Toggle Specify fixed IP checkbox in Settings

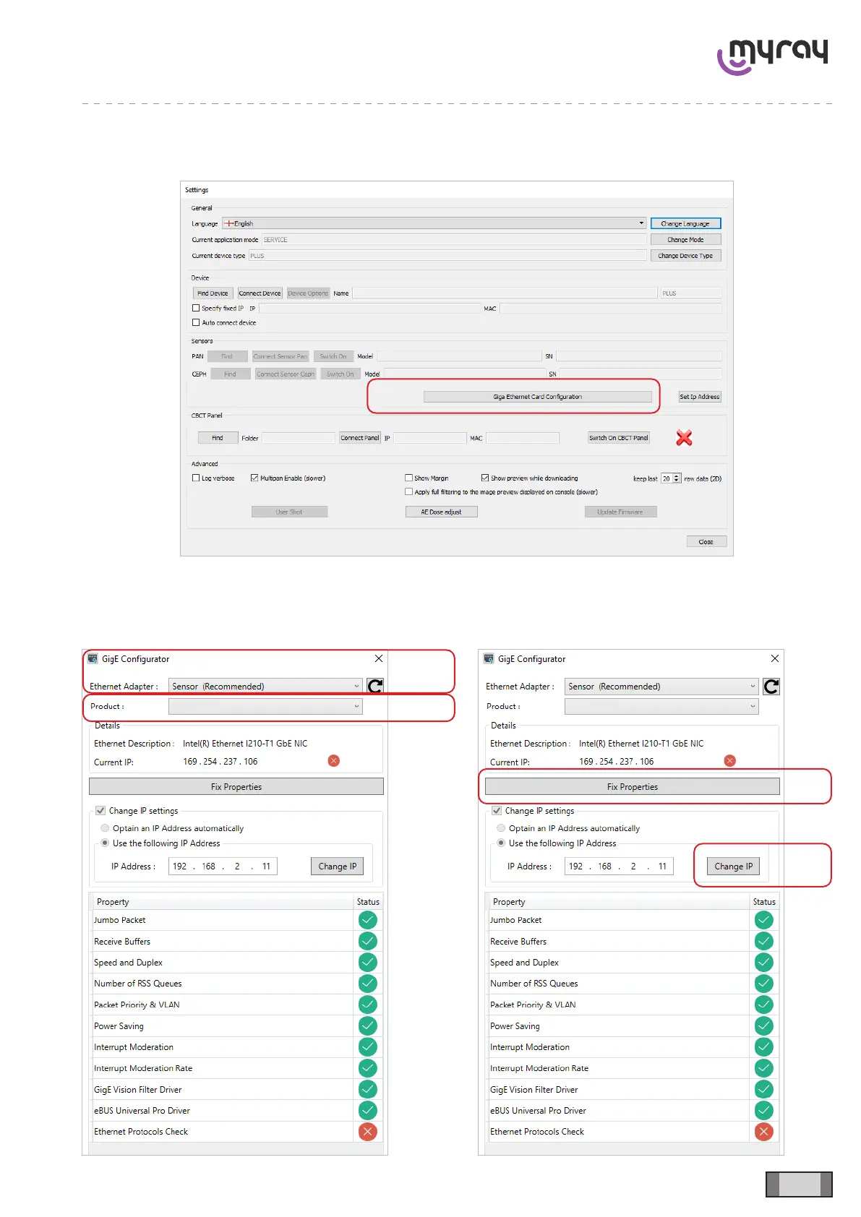196,308
